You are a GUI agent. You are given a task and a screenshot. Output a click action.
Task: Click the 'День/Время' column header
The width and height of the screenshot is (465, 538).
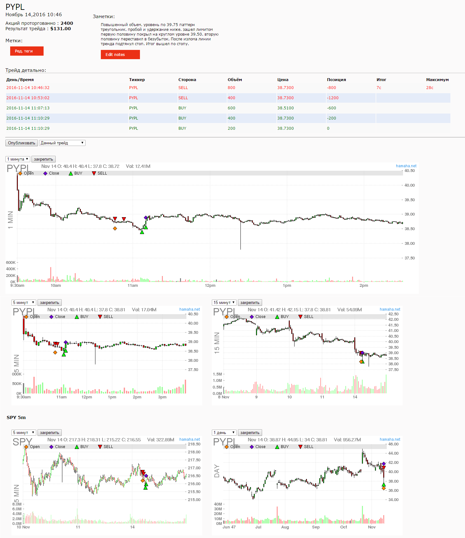pyautogui.click(x=20, y=80)
